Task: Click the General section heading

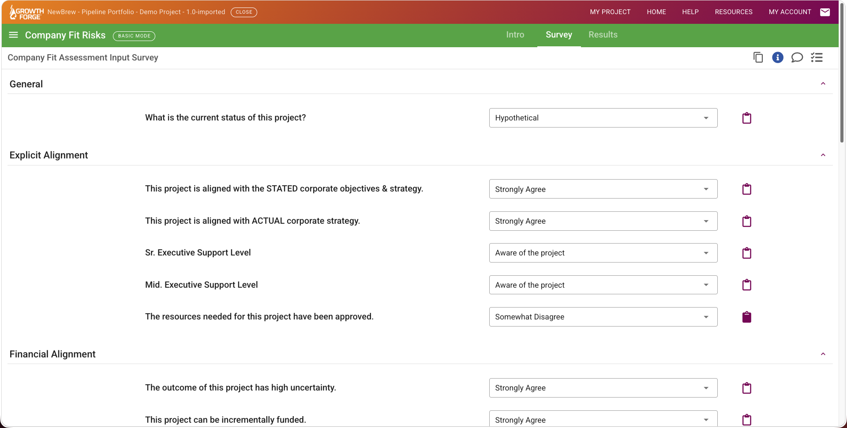Action: pyautogui.click(x=26, y=84)
